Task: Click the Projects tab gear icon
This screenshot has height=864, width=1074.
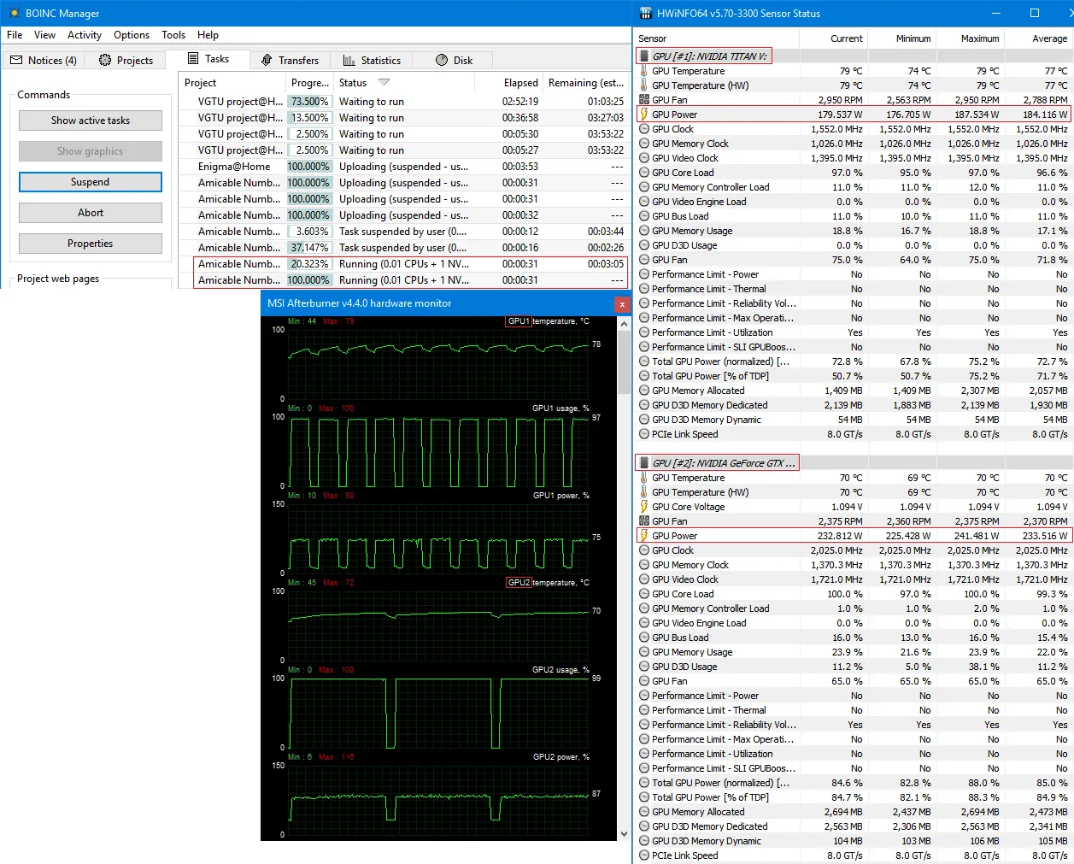Action: point(105,60)
